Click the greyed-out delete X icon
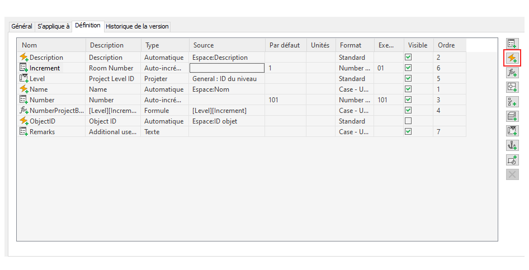The height and width of the screenshot is (270, 529). click(x=512, y=174)
